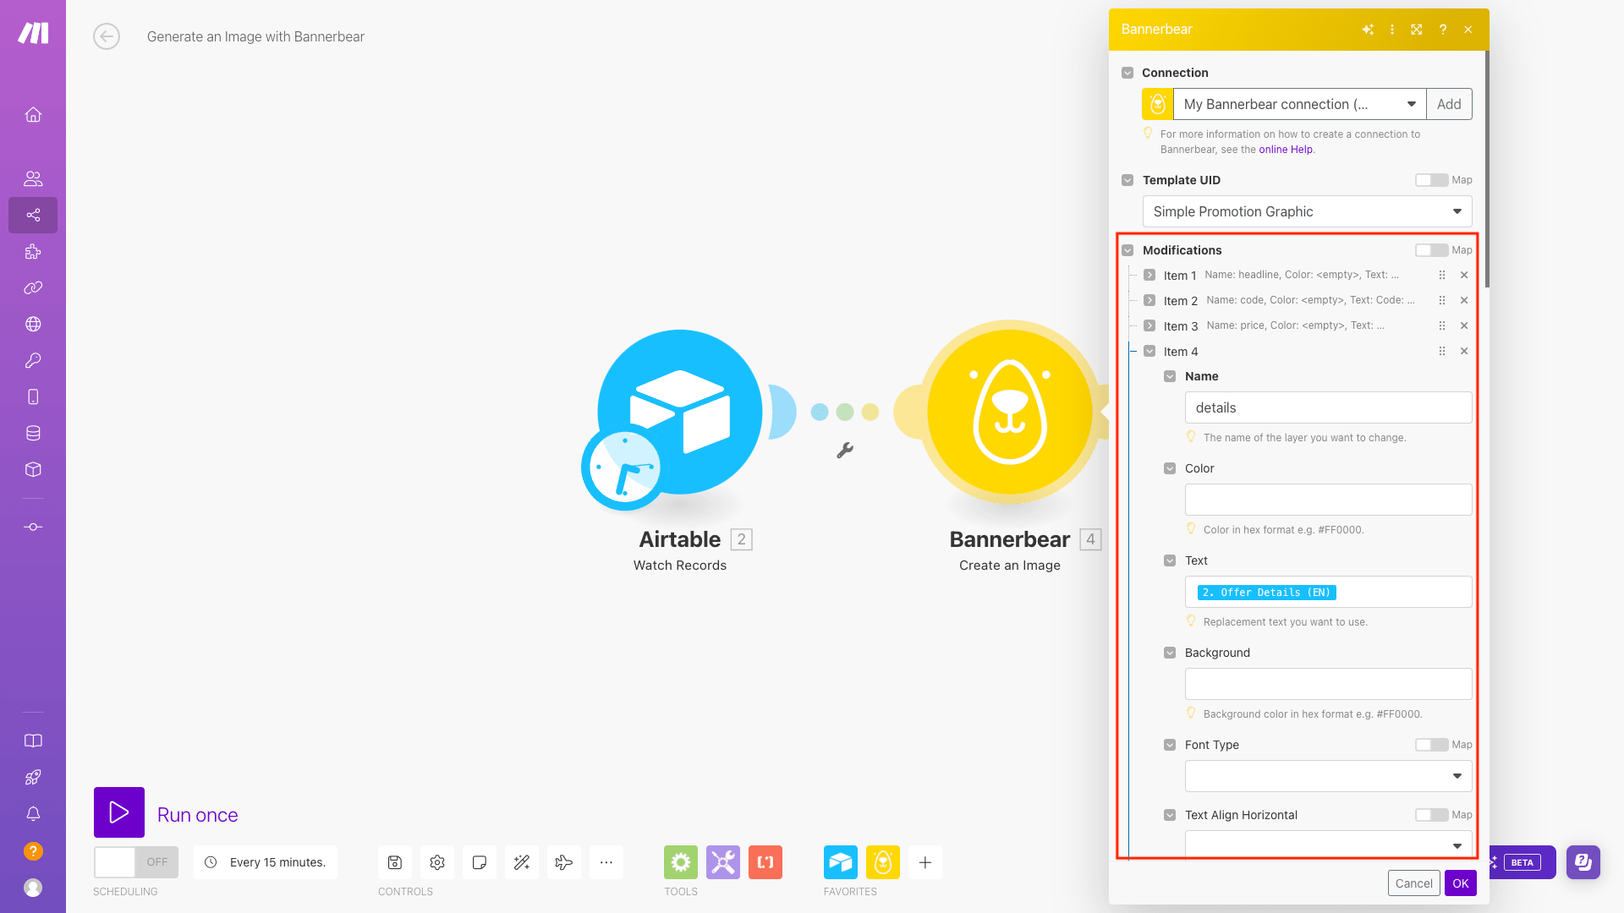Image resolution: width=1624 pixels, height=913 pixels.
Task: Open the Flow control tool icon
Action: 681,862
